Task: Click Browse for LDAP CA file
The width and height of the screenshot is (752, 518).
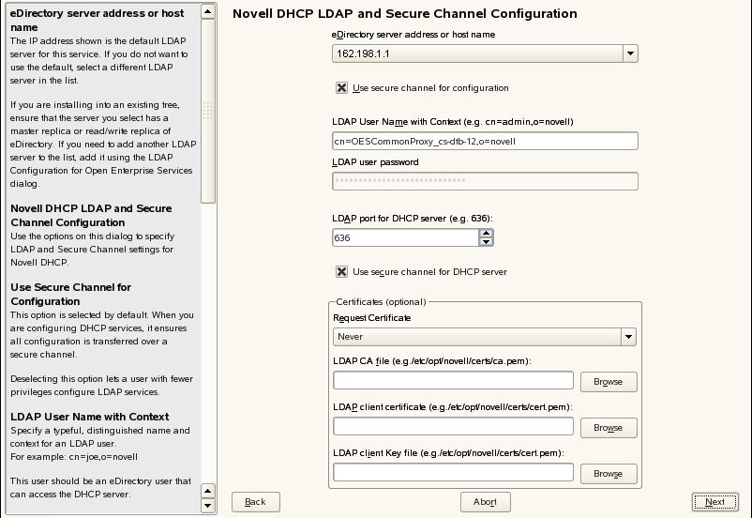Action: click(x=608, y=382)
